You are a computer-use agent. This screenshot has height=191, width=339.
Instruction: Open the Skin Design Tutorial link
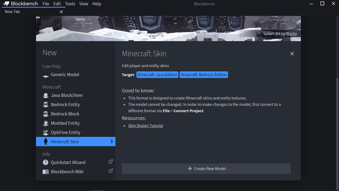tap(145, 126)
